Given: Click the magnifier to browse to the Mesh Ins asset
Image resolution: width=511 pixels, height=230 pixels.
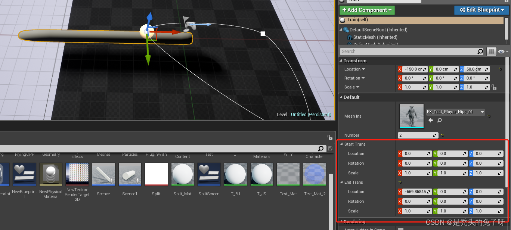Looking at the screenshot, I should click(440, 120).
